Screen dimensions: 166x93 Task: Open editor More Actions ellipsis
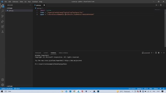click(x=164, y=5)
